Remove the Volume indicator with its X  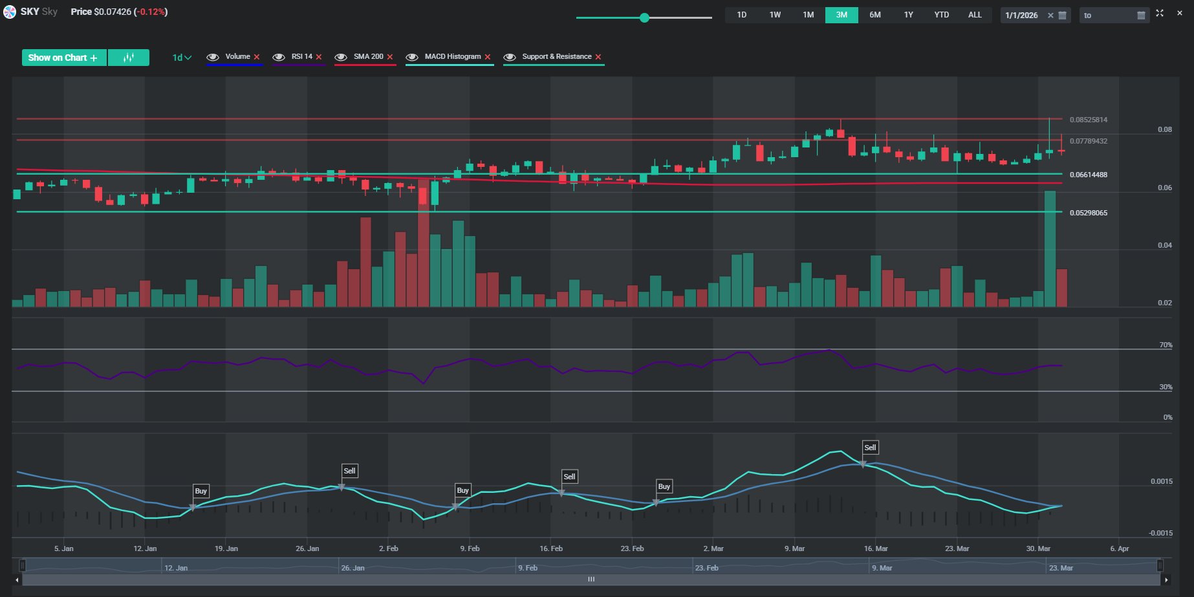257,57
